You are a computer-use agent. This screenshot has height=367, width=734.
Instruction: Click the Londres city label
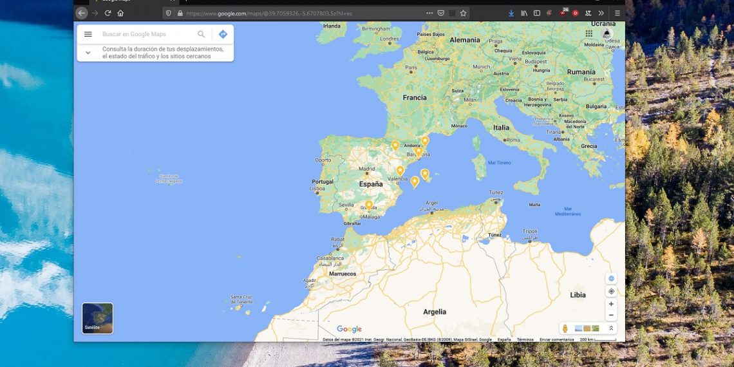click(390, 39)
